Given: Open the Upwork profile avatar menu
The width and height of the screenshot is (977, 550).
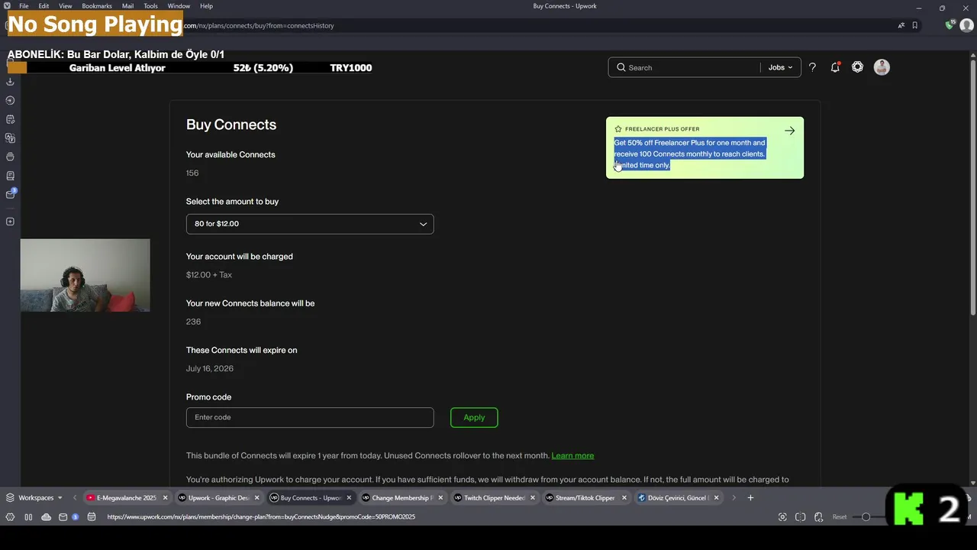Looking at the screenshot, I should 882,67.
